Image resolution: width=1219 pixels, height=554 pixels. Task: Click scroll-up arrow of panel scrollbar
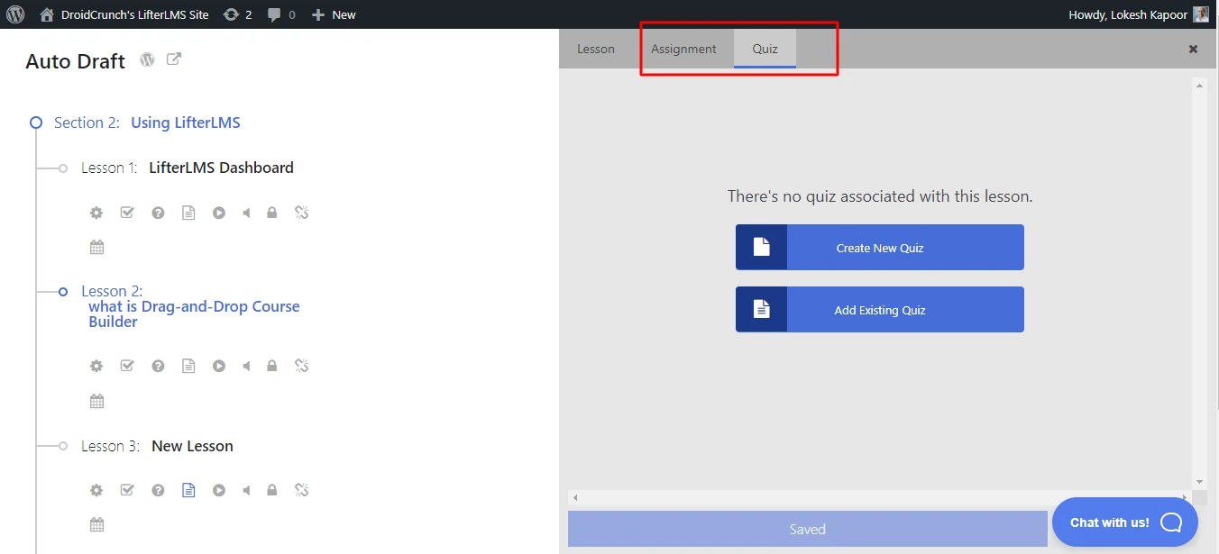click(1199, 86)
